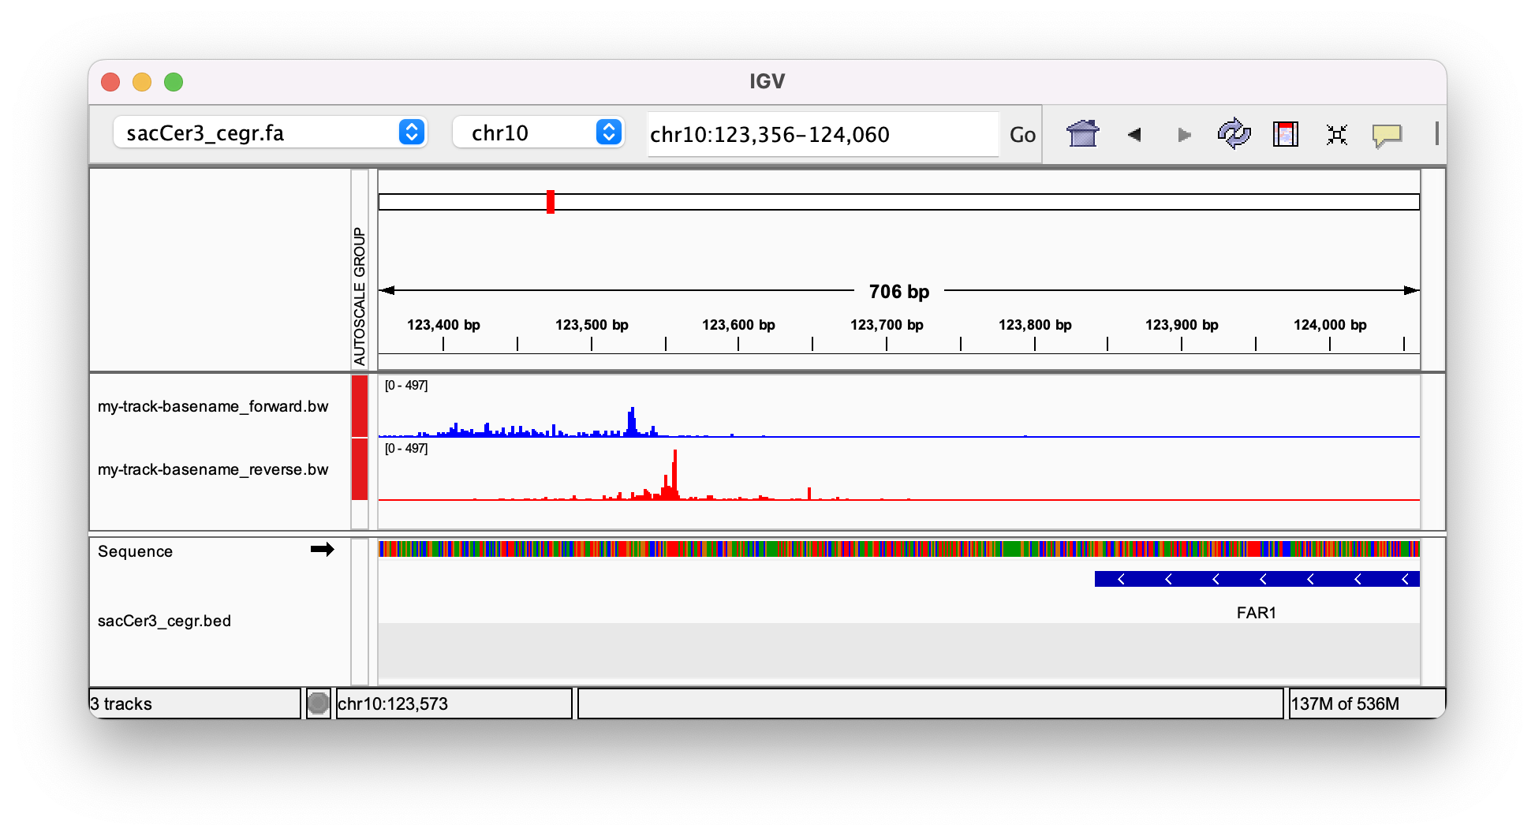Click the red marker on chromosome ideogram
The height and width of the screenshot is (836, 1535).
551,202
